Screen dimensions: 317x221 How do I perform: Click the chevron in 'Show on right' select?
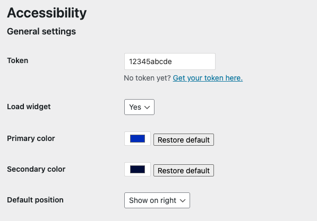(x=183, y=201)
